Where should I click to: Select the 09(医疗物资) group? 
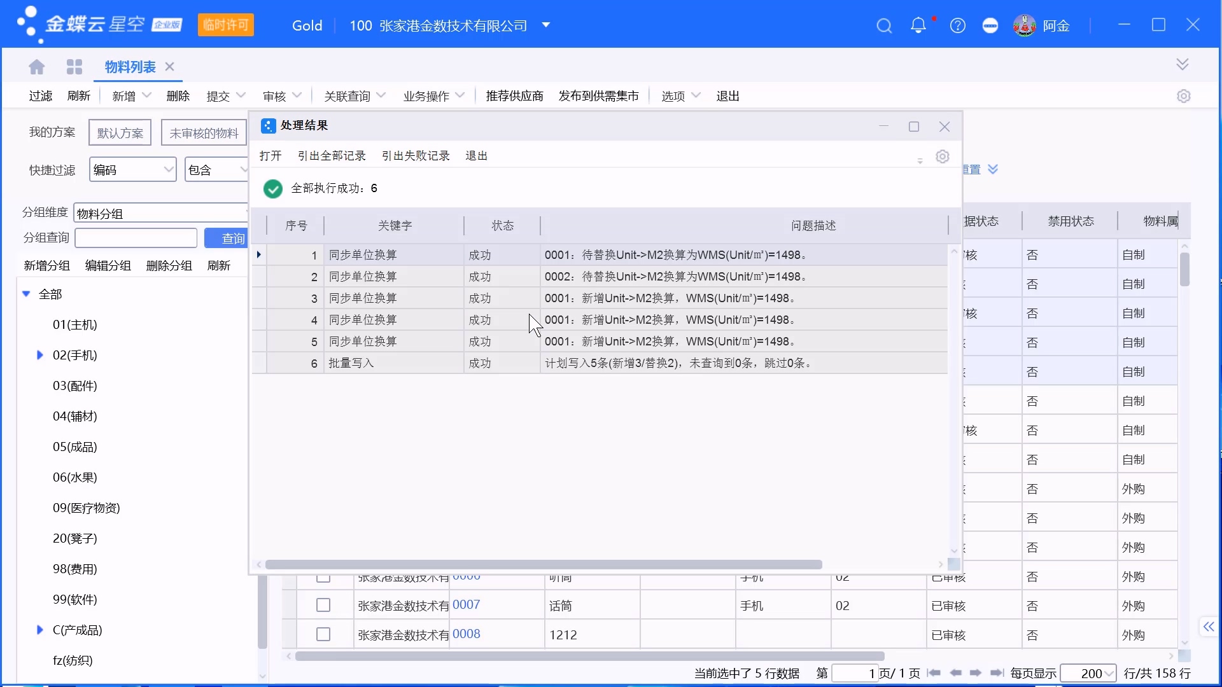coord(86,508)
